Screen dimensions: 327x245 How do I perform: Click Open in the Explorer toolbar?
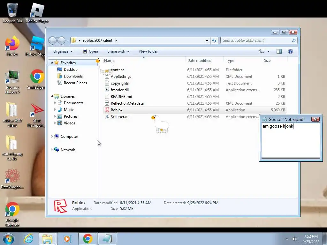pyautogui.click(x=90, y=51)
